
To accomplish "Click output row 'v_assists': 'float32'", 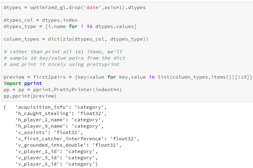I will (x=49, y=132).
